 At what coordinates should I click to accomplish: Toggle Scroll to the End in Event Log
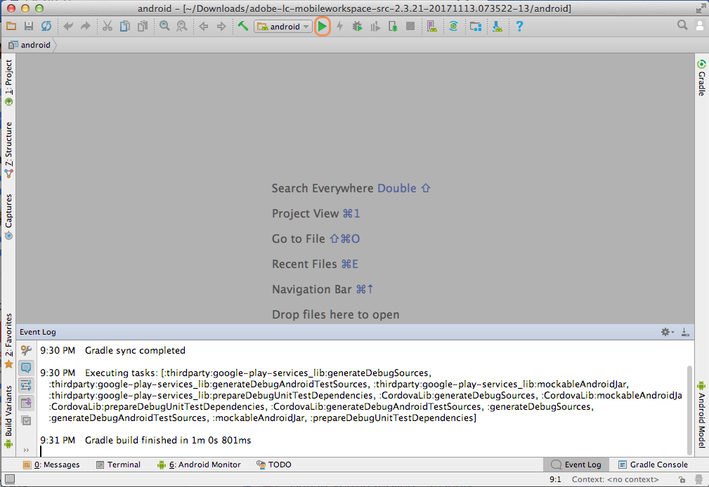click(26, 403)
